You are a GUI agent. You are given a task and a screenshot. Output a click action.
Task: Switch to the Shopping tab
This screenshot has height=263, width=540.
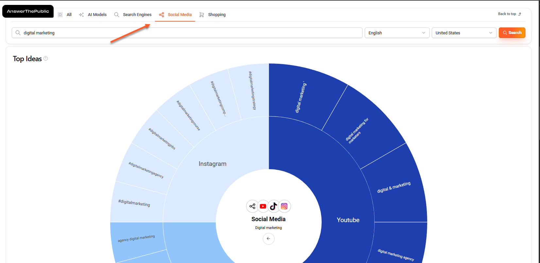pyautogui.click(x=212, y=15)
